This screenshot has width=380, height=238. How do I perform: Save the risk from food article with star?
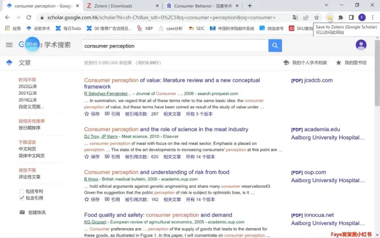(x=86, y=199)
